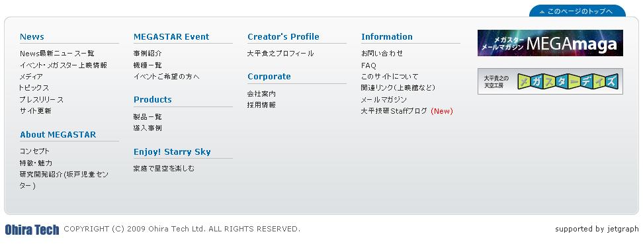Screen dimensions: 643x244
Task: Jump to page top with このページのトップへ
Action: [x=577, y=11]
